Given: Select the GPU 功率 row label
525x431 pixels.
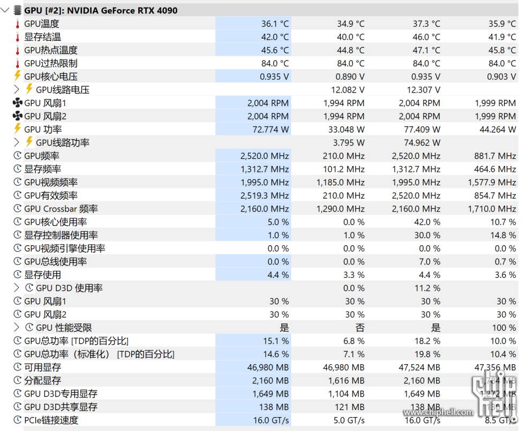Looking at the screenshot, I should pyautogui.click(x=43, y=130).
